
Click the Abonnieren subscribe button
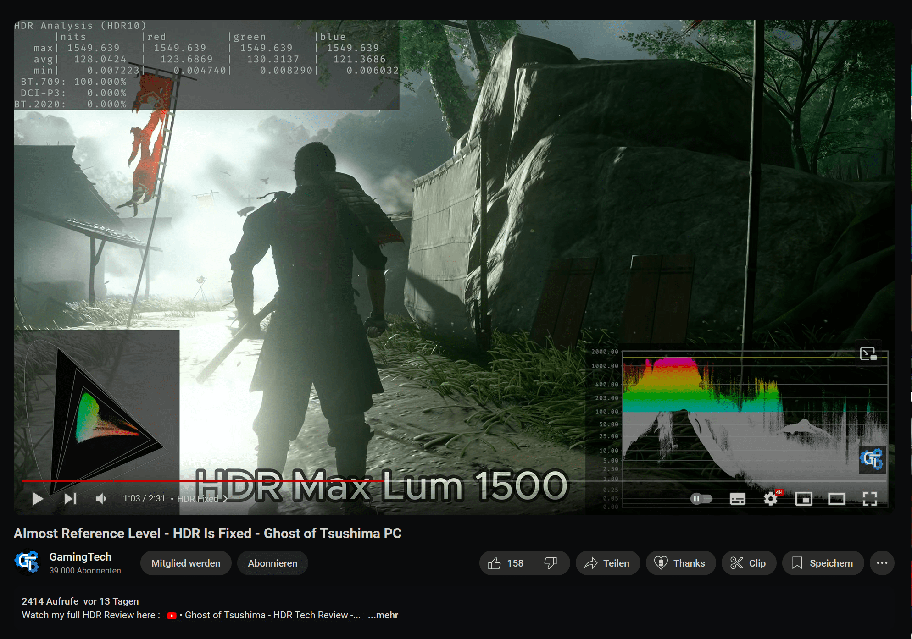point(272,563)
